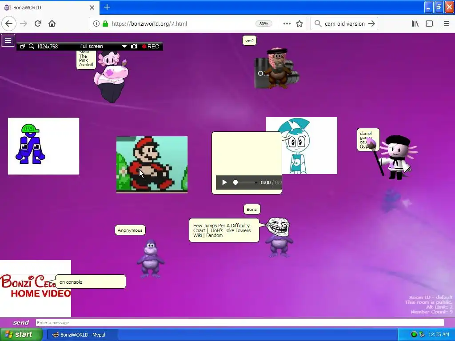This screenshot has height=341, width=455.
Task: Click the pixel Mario image
Action: pos(152,164)
